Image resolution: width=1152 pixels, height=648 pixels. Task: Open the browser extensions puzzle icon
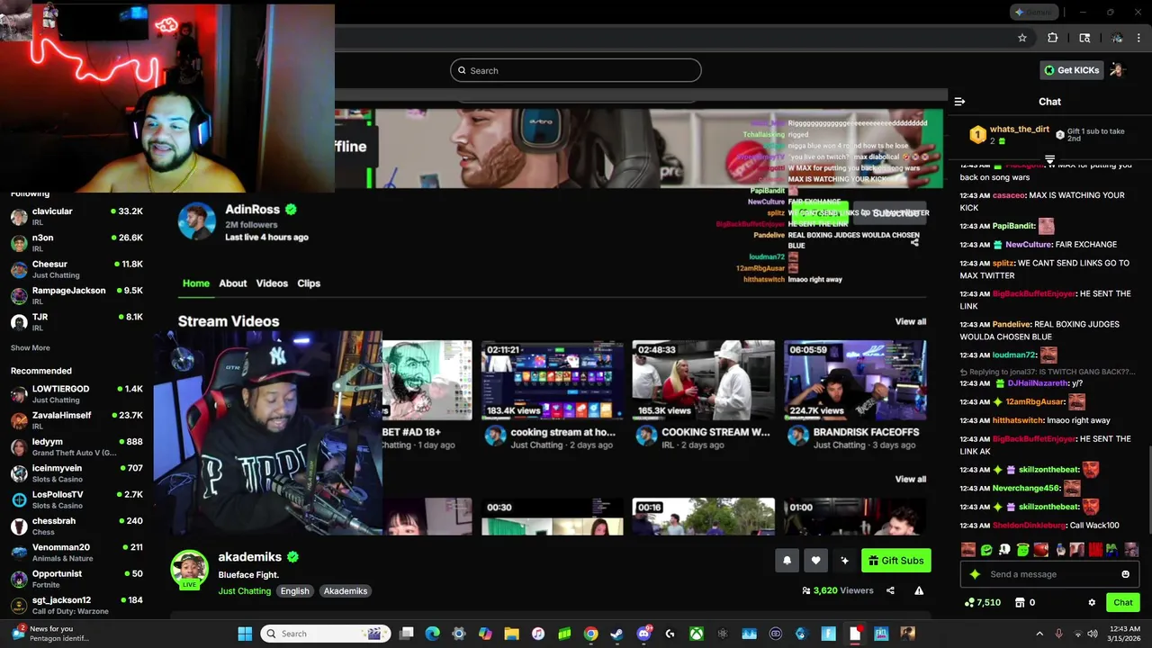coord(1052,38)
